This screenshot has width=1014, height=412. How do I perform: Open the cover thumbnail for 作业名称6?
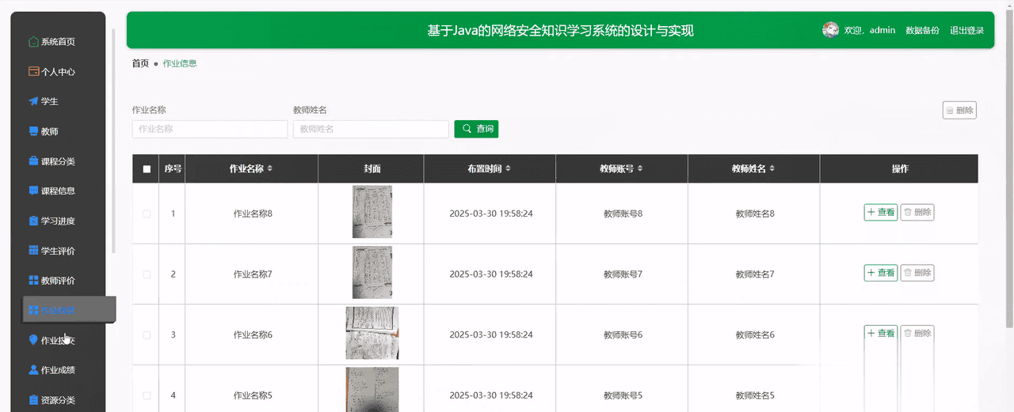click(x=372, y=333)
